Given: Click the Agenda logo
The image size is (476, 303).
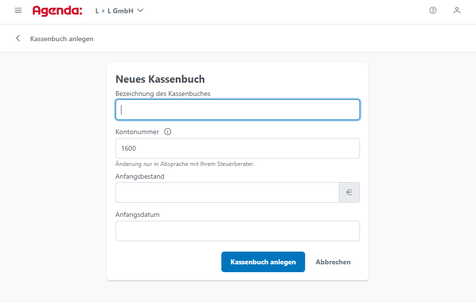Looking at the screenshot, I should coord(57,11).
